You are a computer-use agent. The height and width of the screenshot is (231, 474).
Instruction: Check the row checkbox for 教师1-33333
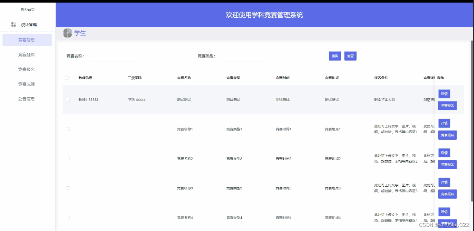pos(68,100)
